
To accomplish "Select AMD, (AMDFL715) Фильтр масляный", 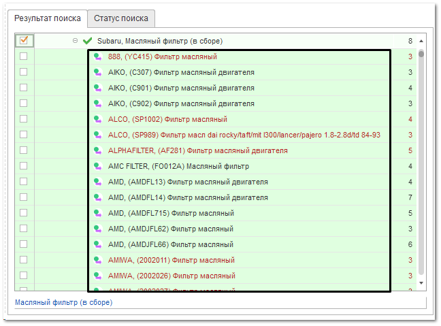I will point(171,213).
